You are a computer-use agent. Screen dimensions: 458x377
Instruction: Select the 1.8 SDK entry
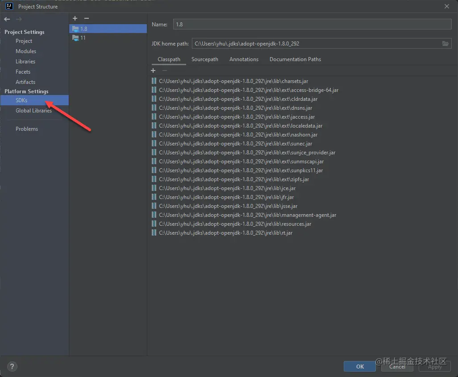pyautogui.click(x=108, y=29)
